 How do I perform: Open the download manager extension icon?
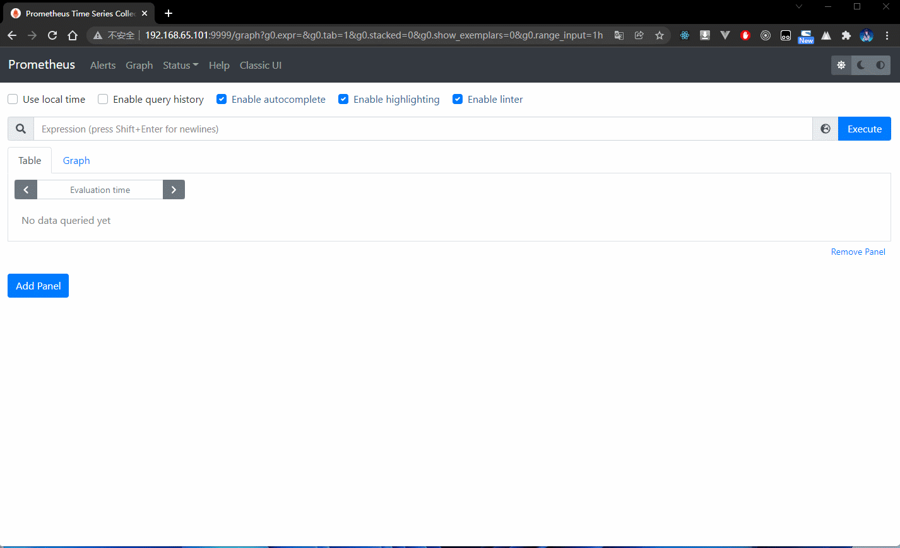pos(705,35)
